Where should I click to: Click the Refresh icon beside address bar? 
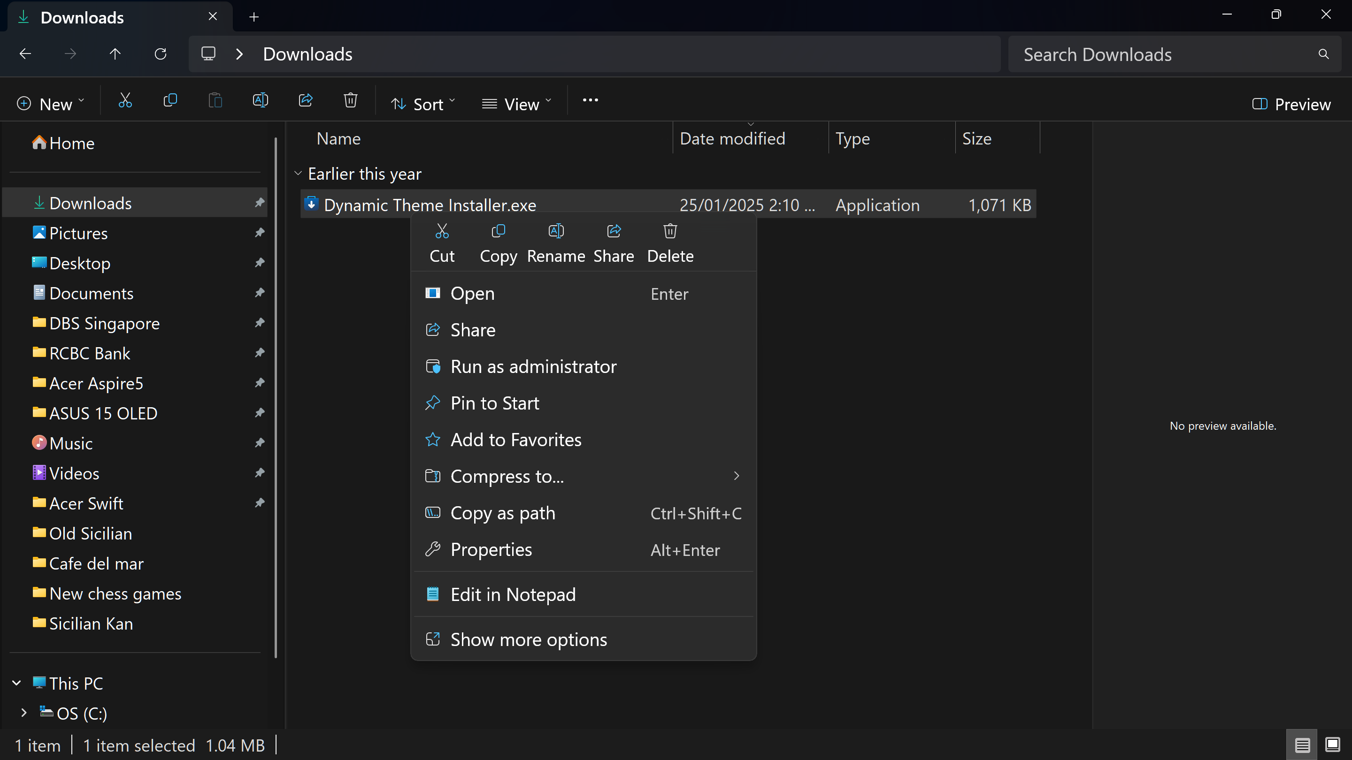161,54
